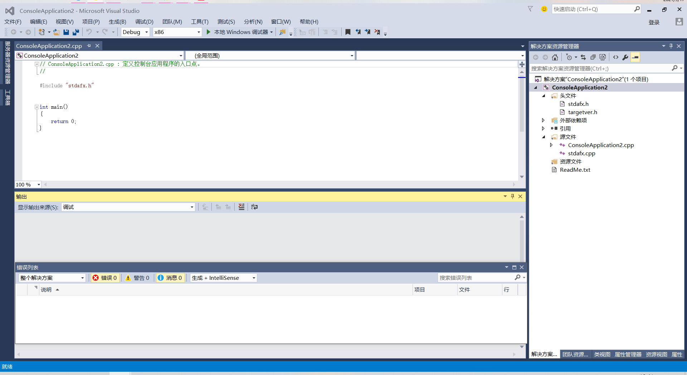Switch to the 类视图 tab
The width and height of the screenshot is (687, 375).
602,354
